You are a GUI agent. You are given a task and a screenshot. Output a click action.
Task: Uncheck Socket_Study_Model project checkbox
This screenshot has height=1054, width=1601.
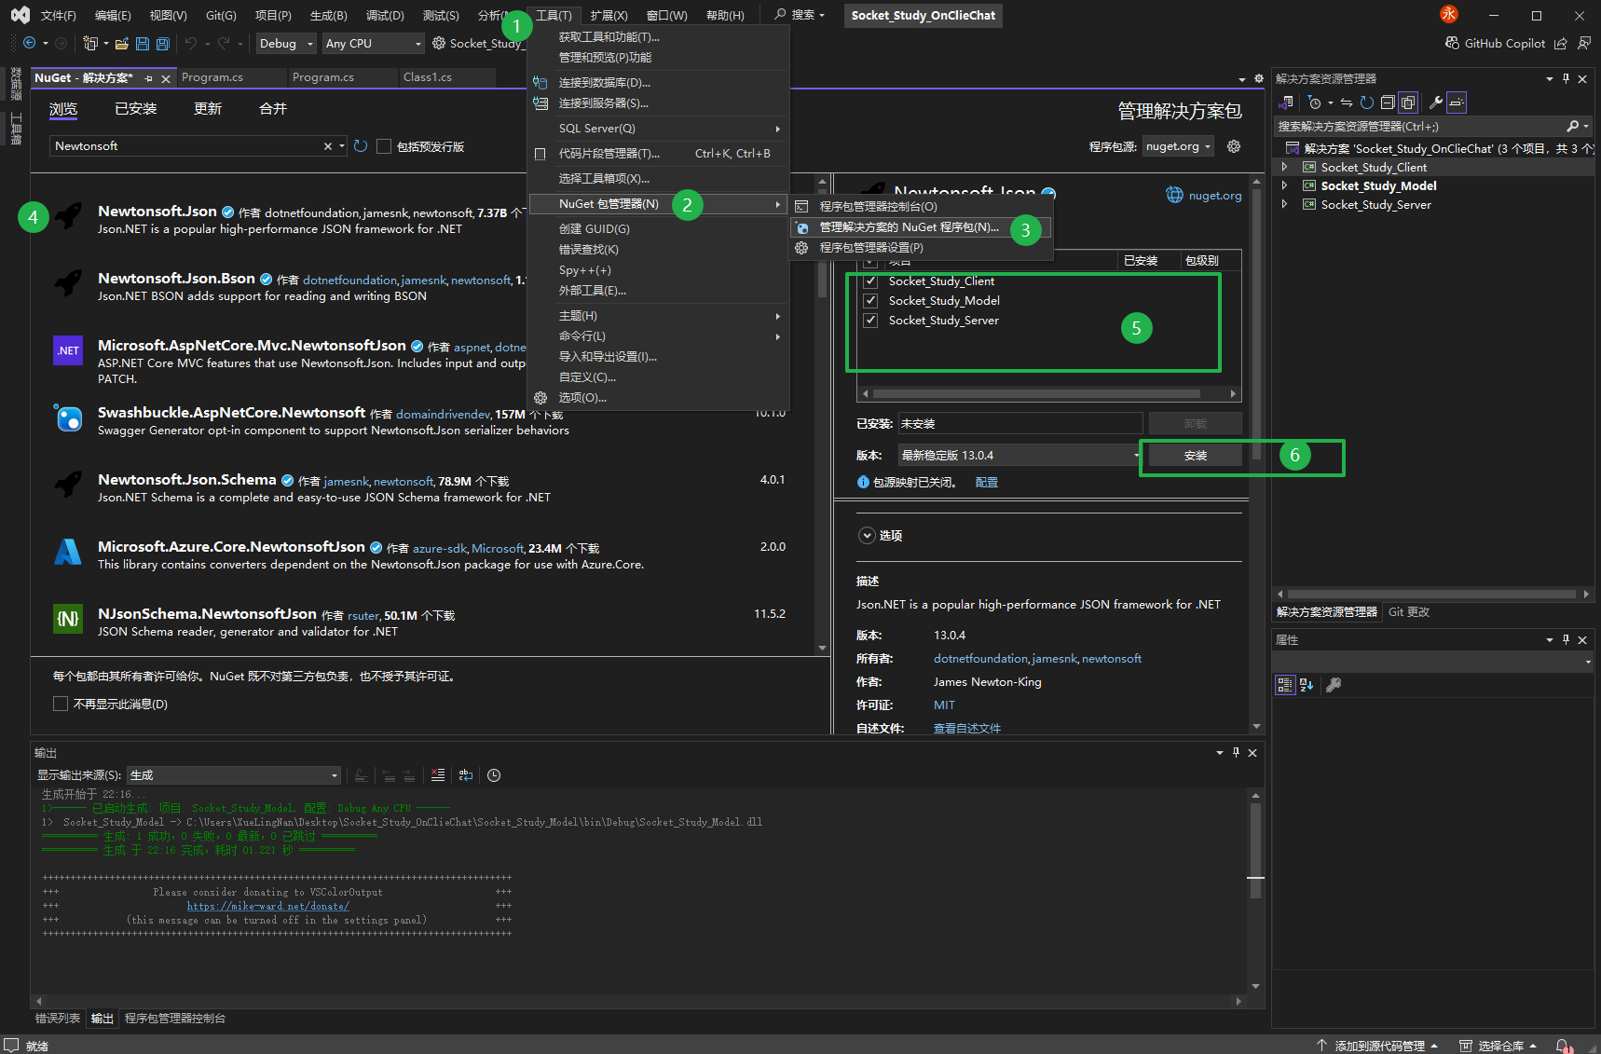[870, 300]
